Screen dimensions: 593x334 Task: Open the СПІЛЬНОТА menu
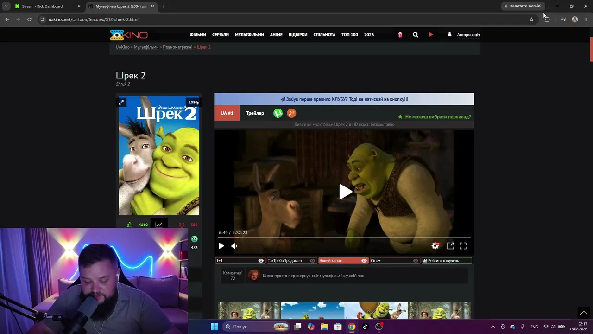tap(324, 35)
